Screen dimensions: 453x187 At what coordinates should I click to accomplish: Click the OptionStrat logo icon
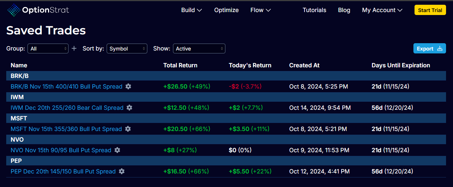[14, 10]
